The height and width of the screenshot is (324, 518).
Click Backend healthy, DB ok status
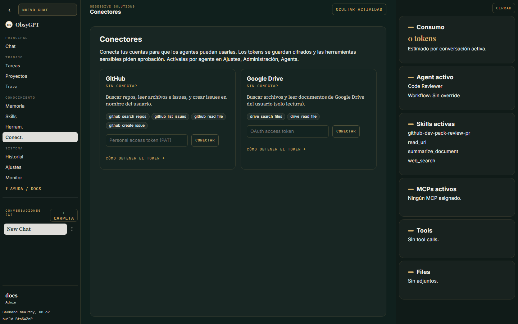click(26, 312)
